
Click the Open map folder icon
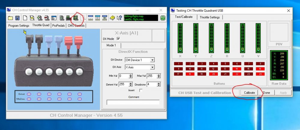[x=10, y=18]
